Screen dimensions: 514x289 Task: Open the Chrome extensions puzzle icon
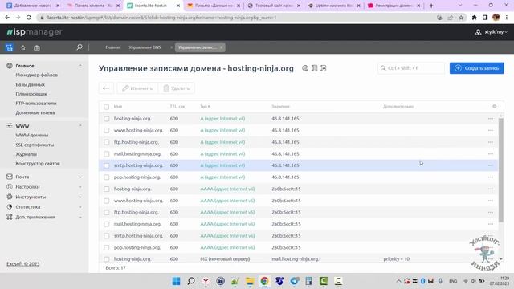[474, 18]
